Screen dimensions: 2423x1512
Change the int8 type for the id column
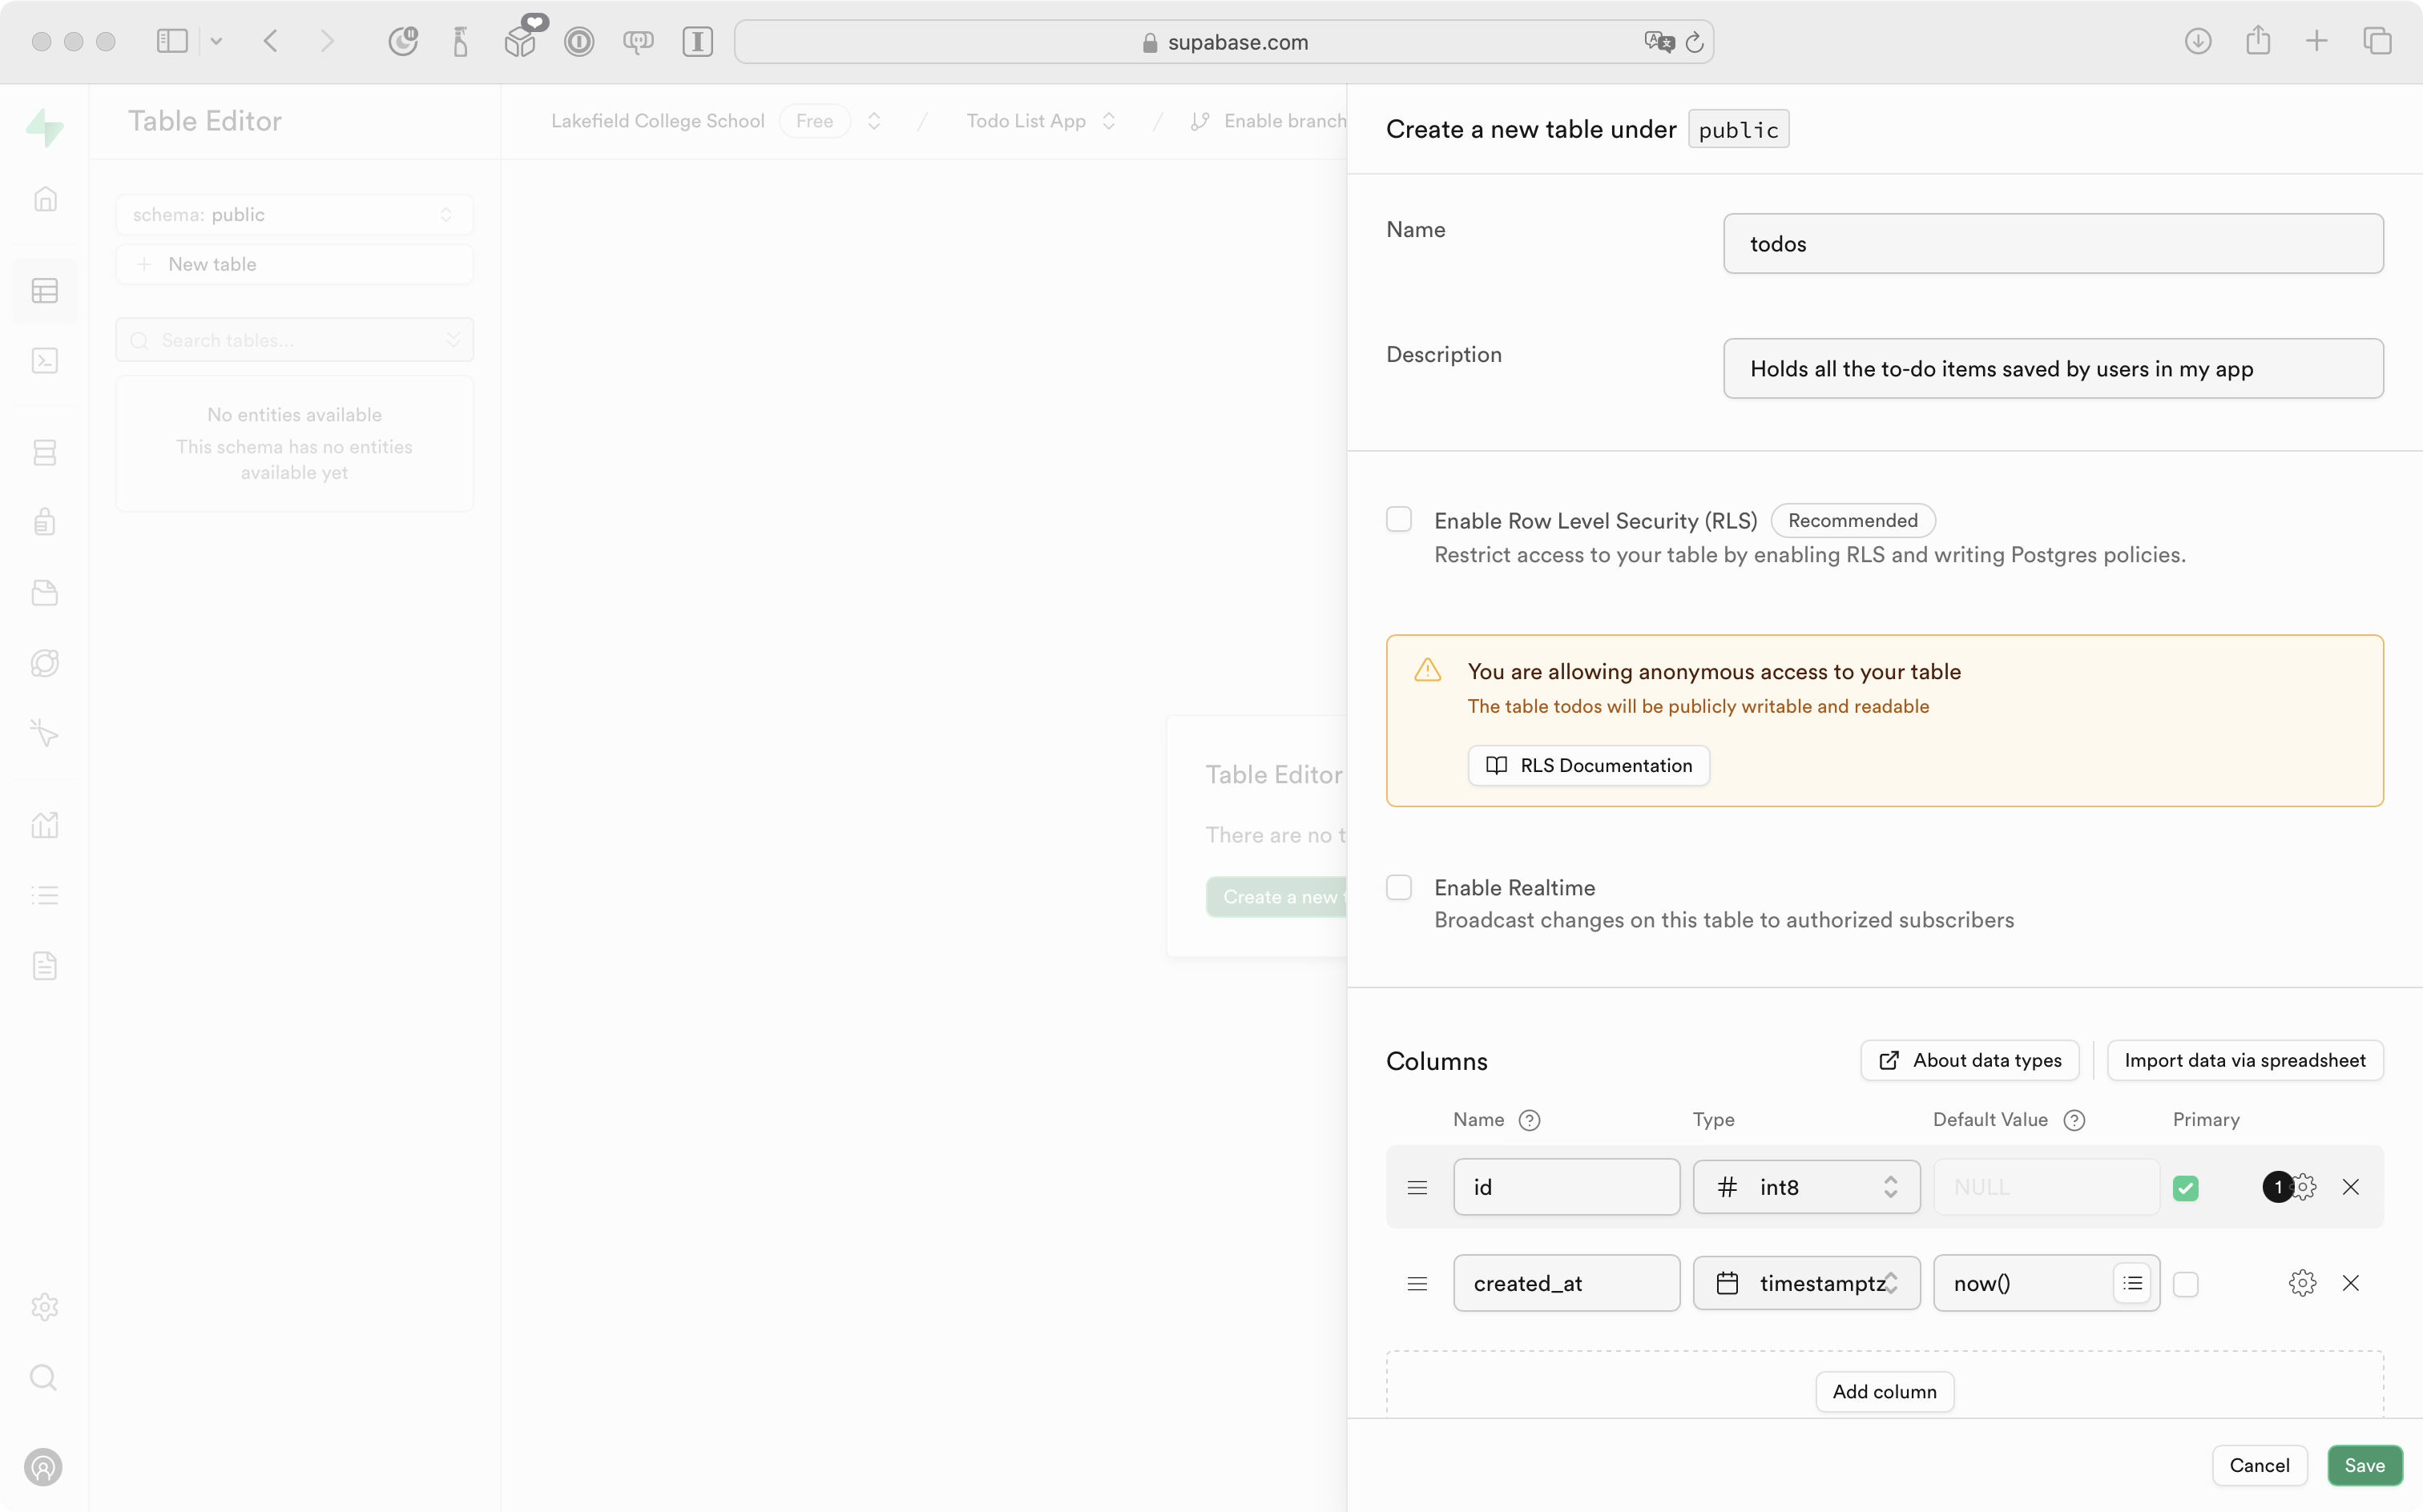[x=1806, y=1187]
